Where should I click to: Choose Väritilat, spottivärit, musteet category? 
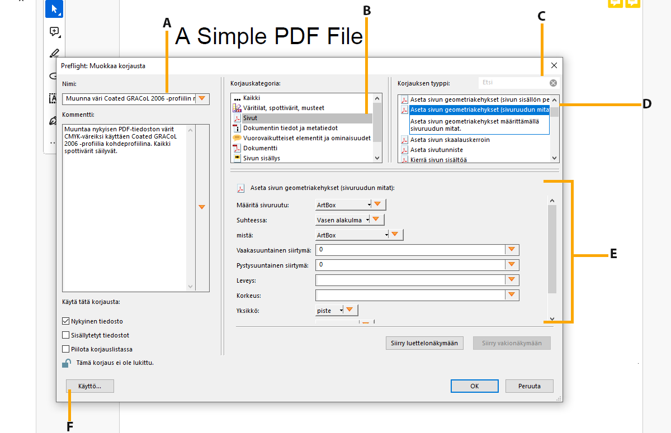[283, 108]
